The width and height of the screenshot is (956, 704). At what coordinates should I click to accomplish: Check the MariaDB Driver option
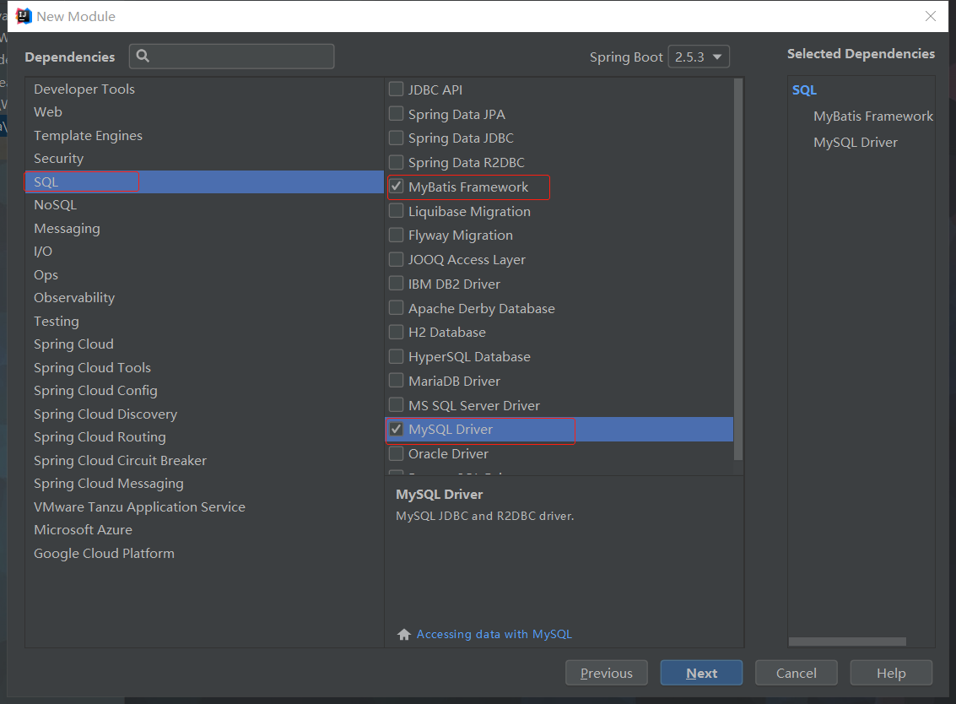(397, 381)
